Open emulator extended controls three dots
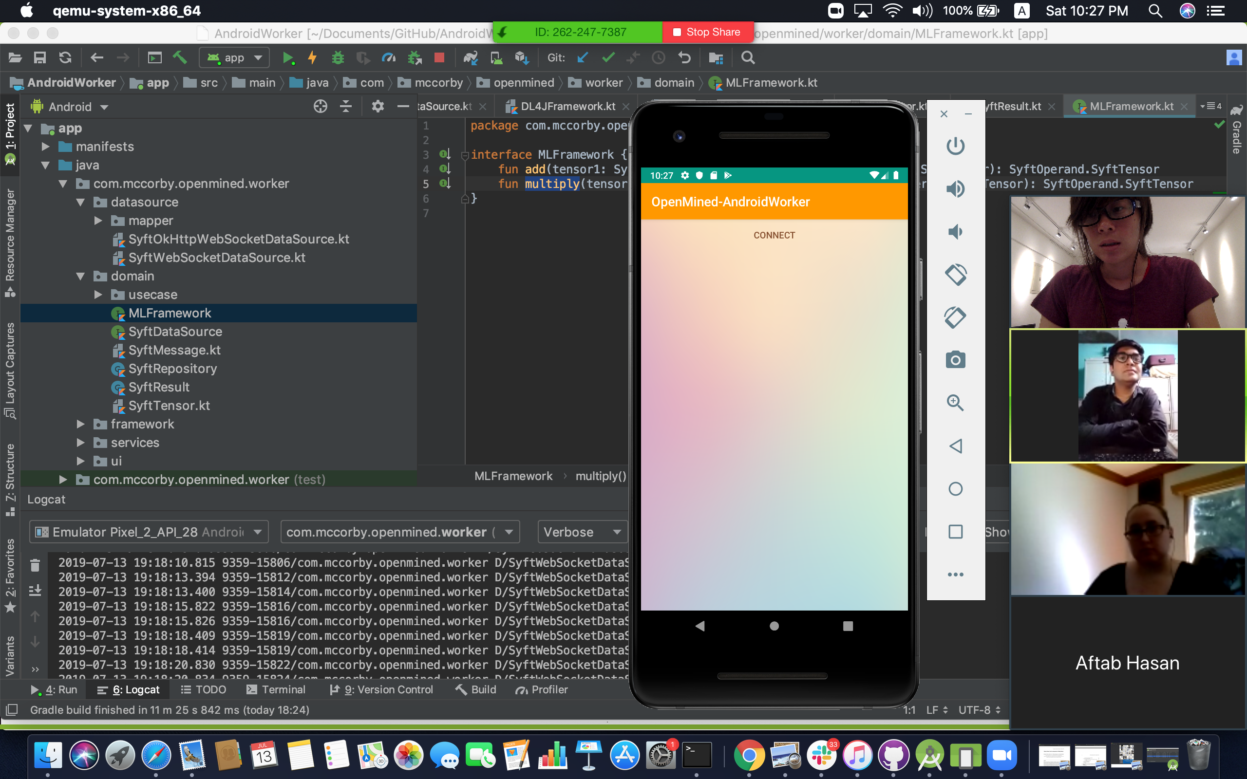The height and width of the screenshot is (779, 1247). click(955, 575)
